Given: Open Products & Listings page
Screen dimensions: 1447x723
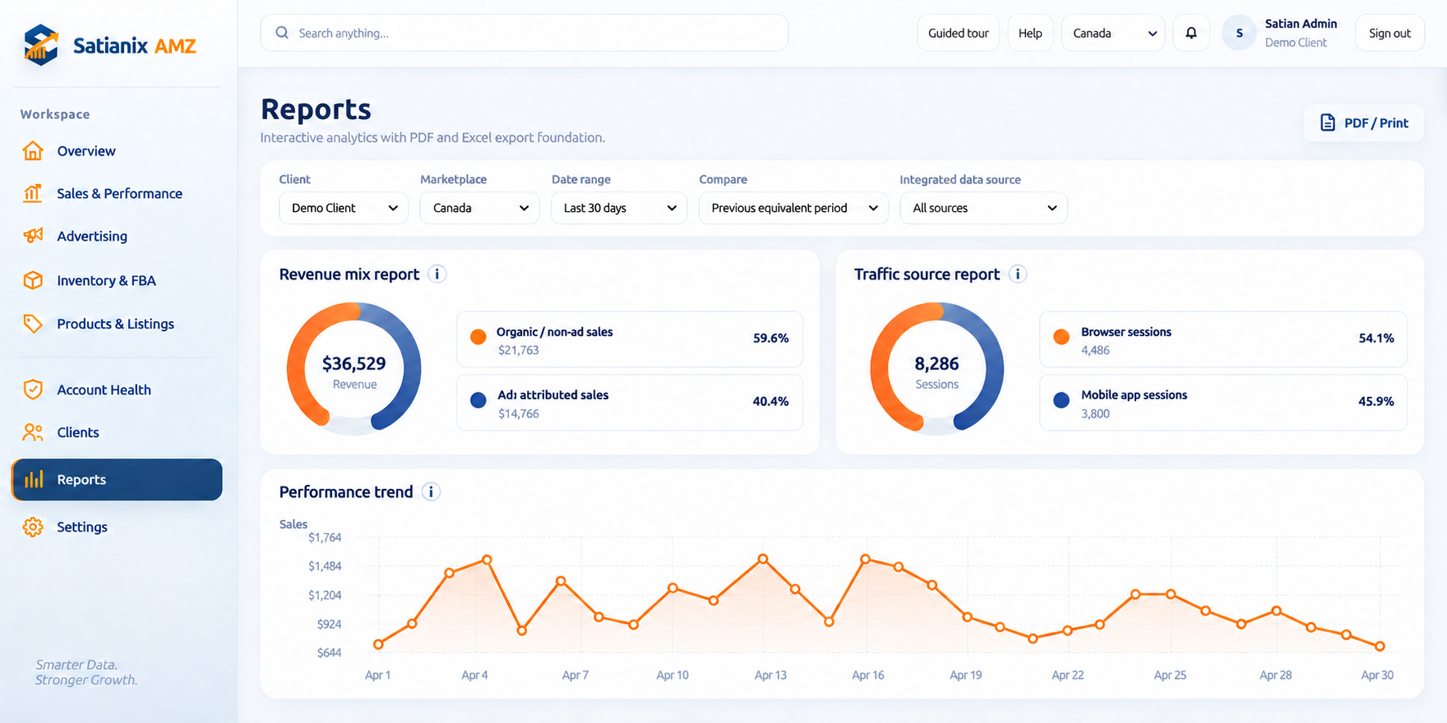Looking at the screenshot, I should (117, 324).
